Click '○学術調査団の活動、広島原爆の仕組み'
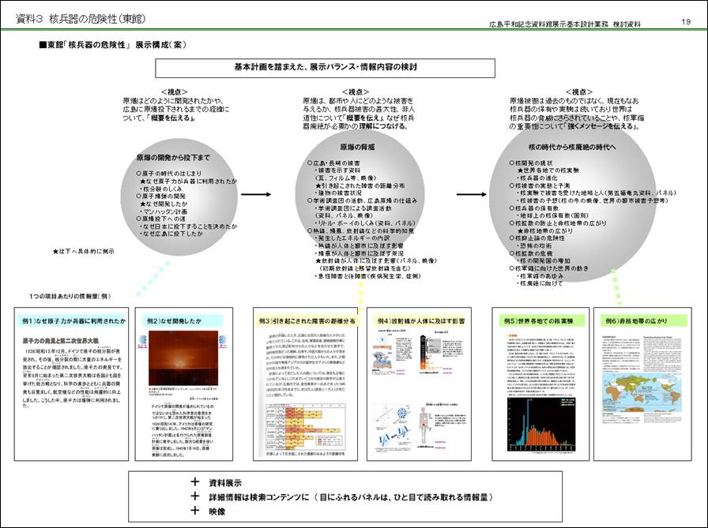 click(x=362, y=200)
